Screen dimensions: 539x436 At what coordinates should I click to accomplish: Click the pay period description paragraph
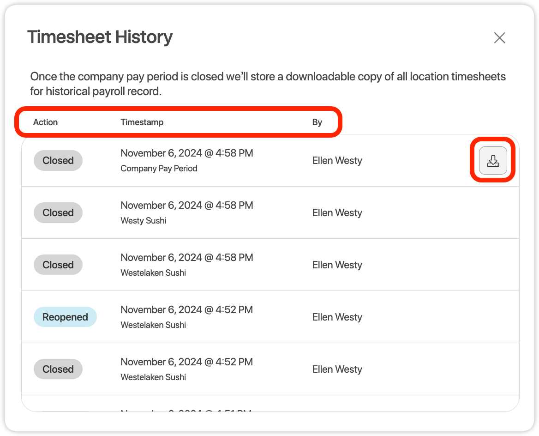(x=268, y=84)
